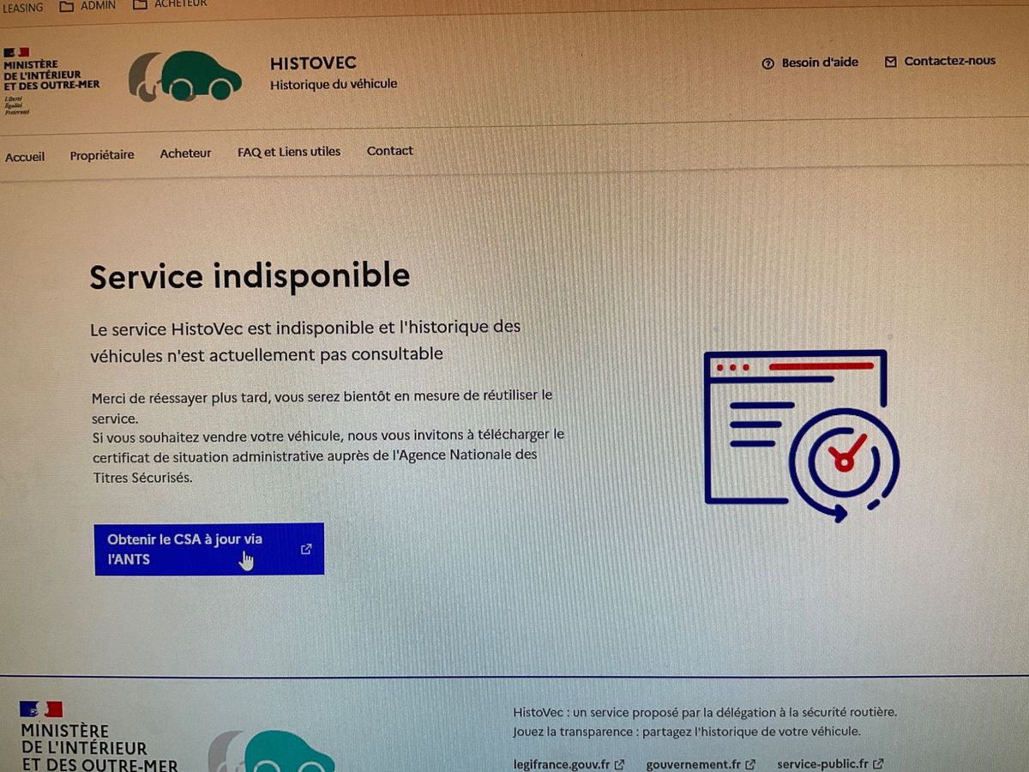
Task: Go to the Accueil page
Action: (25, 157)
